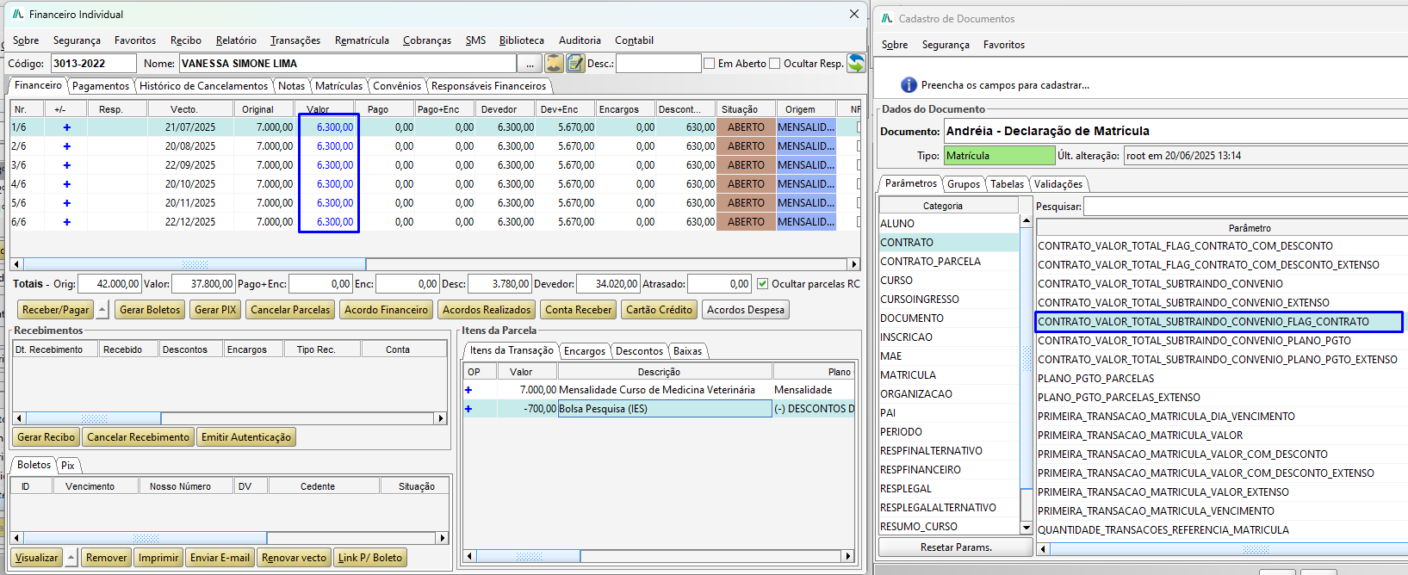
Task: Click the blue-green refresh arrows icon
Action: 856,63
